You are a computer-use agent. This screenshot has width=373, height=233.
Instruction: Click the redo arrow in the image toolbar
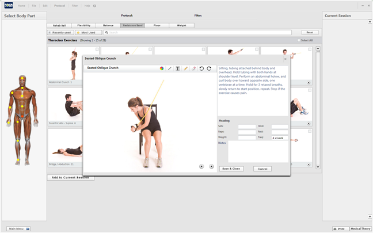click(x=209, y=68)
